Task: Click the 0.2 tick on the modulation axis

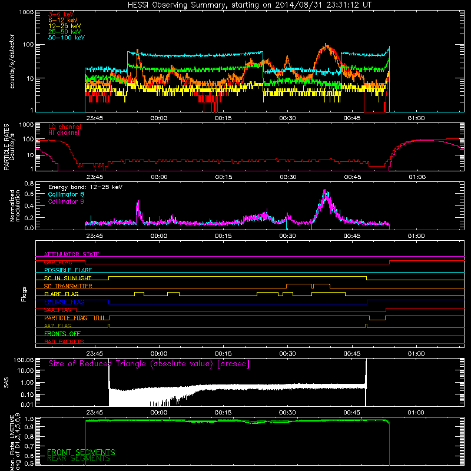Action: coord(29,218)
